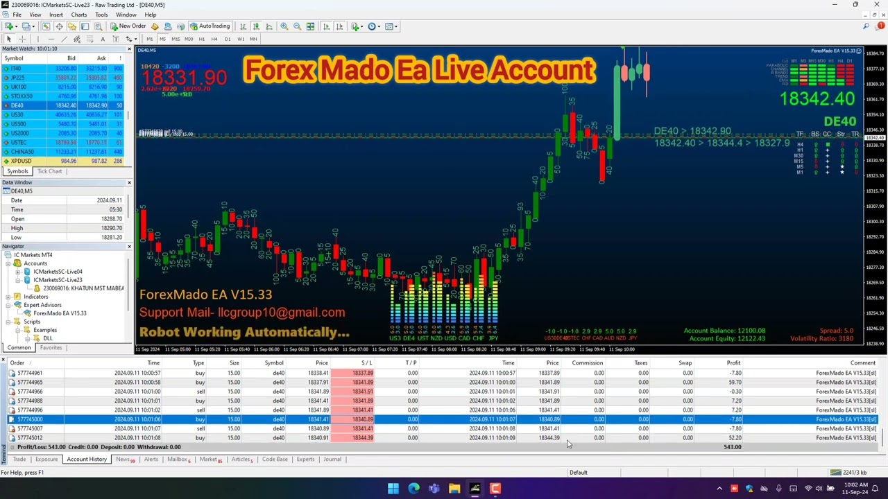The image size is (888, 499).
Task: Switch timeframe to H1
Action: (202, 39)
